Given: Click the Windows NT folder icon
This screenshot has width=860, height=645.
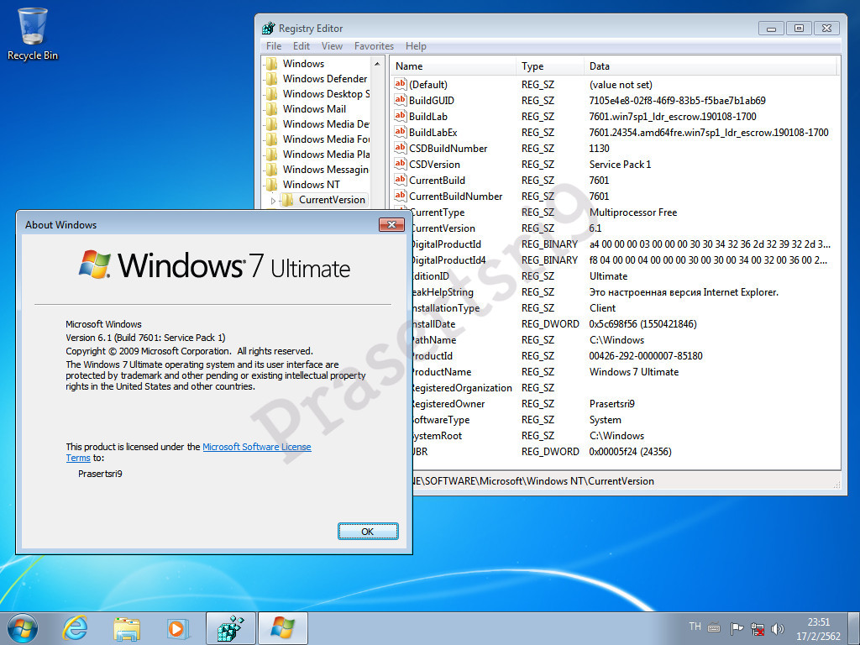Looking at the screenshot, I should [271, 184].
